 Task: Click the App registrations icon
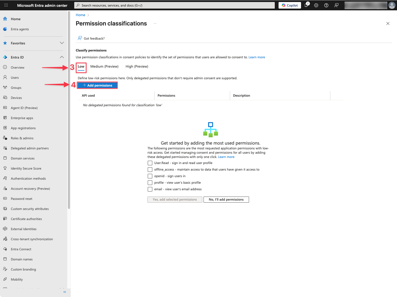point(5,128)
